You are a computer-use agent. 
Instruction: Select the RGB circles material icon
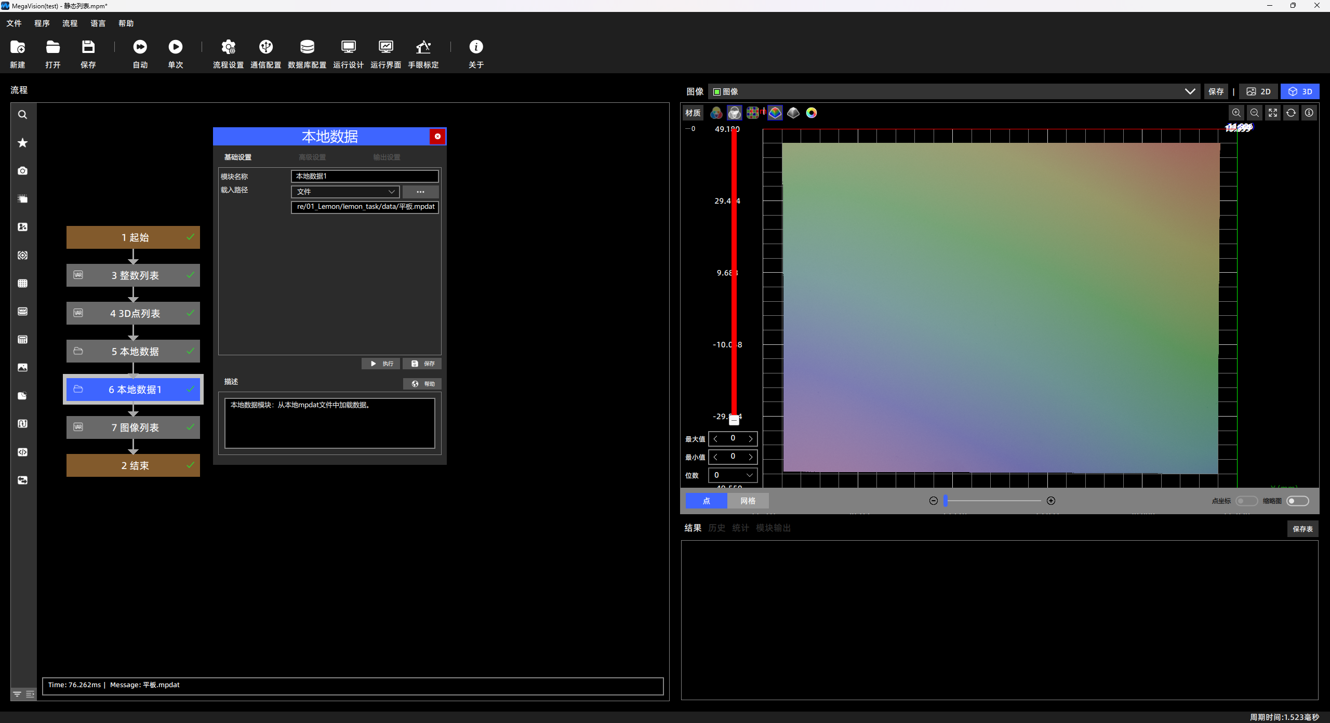(x=716, y=113)
